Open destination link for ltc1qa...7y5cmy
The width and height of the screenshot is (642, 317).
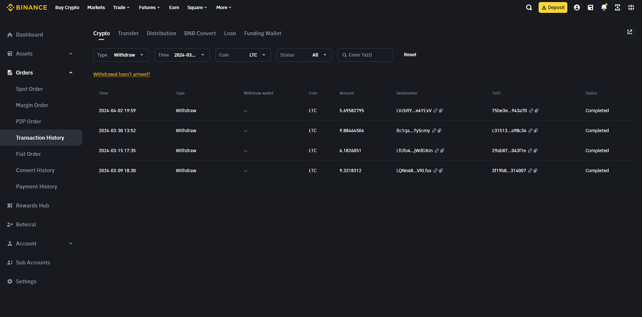tap(434, 131)
